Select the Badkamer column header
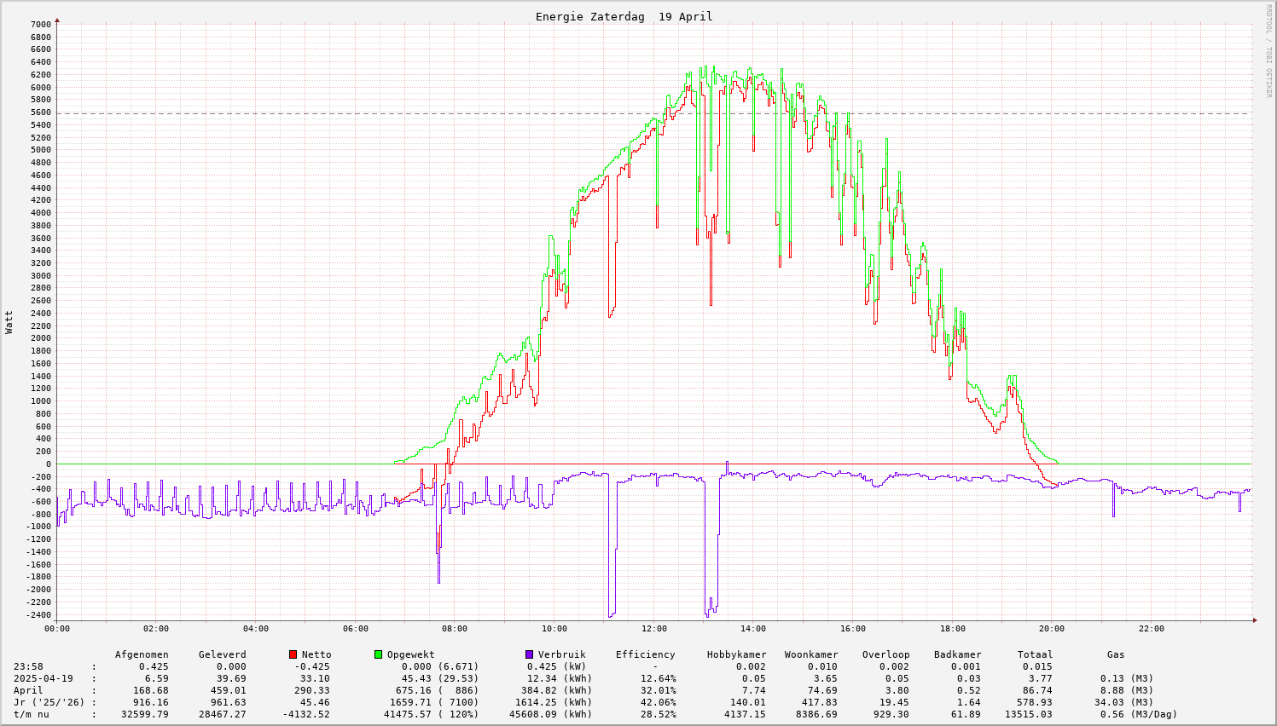 tap(957, 654)
